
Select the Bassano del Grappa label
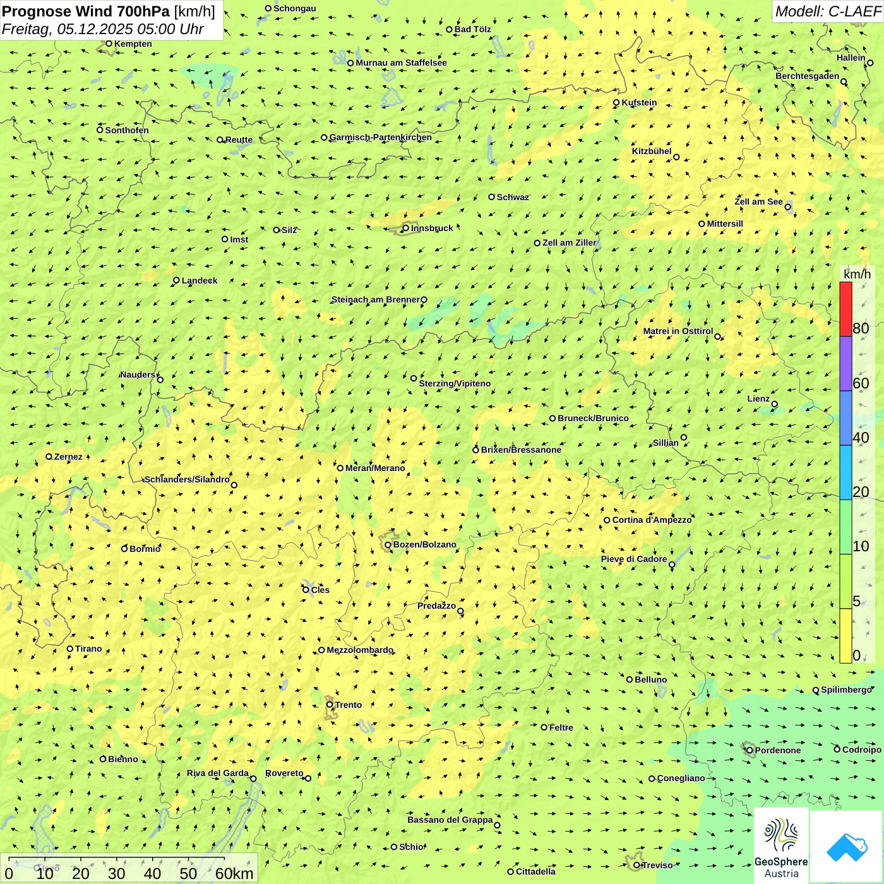pos(450,820)
